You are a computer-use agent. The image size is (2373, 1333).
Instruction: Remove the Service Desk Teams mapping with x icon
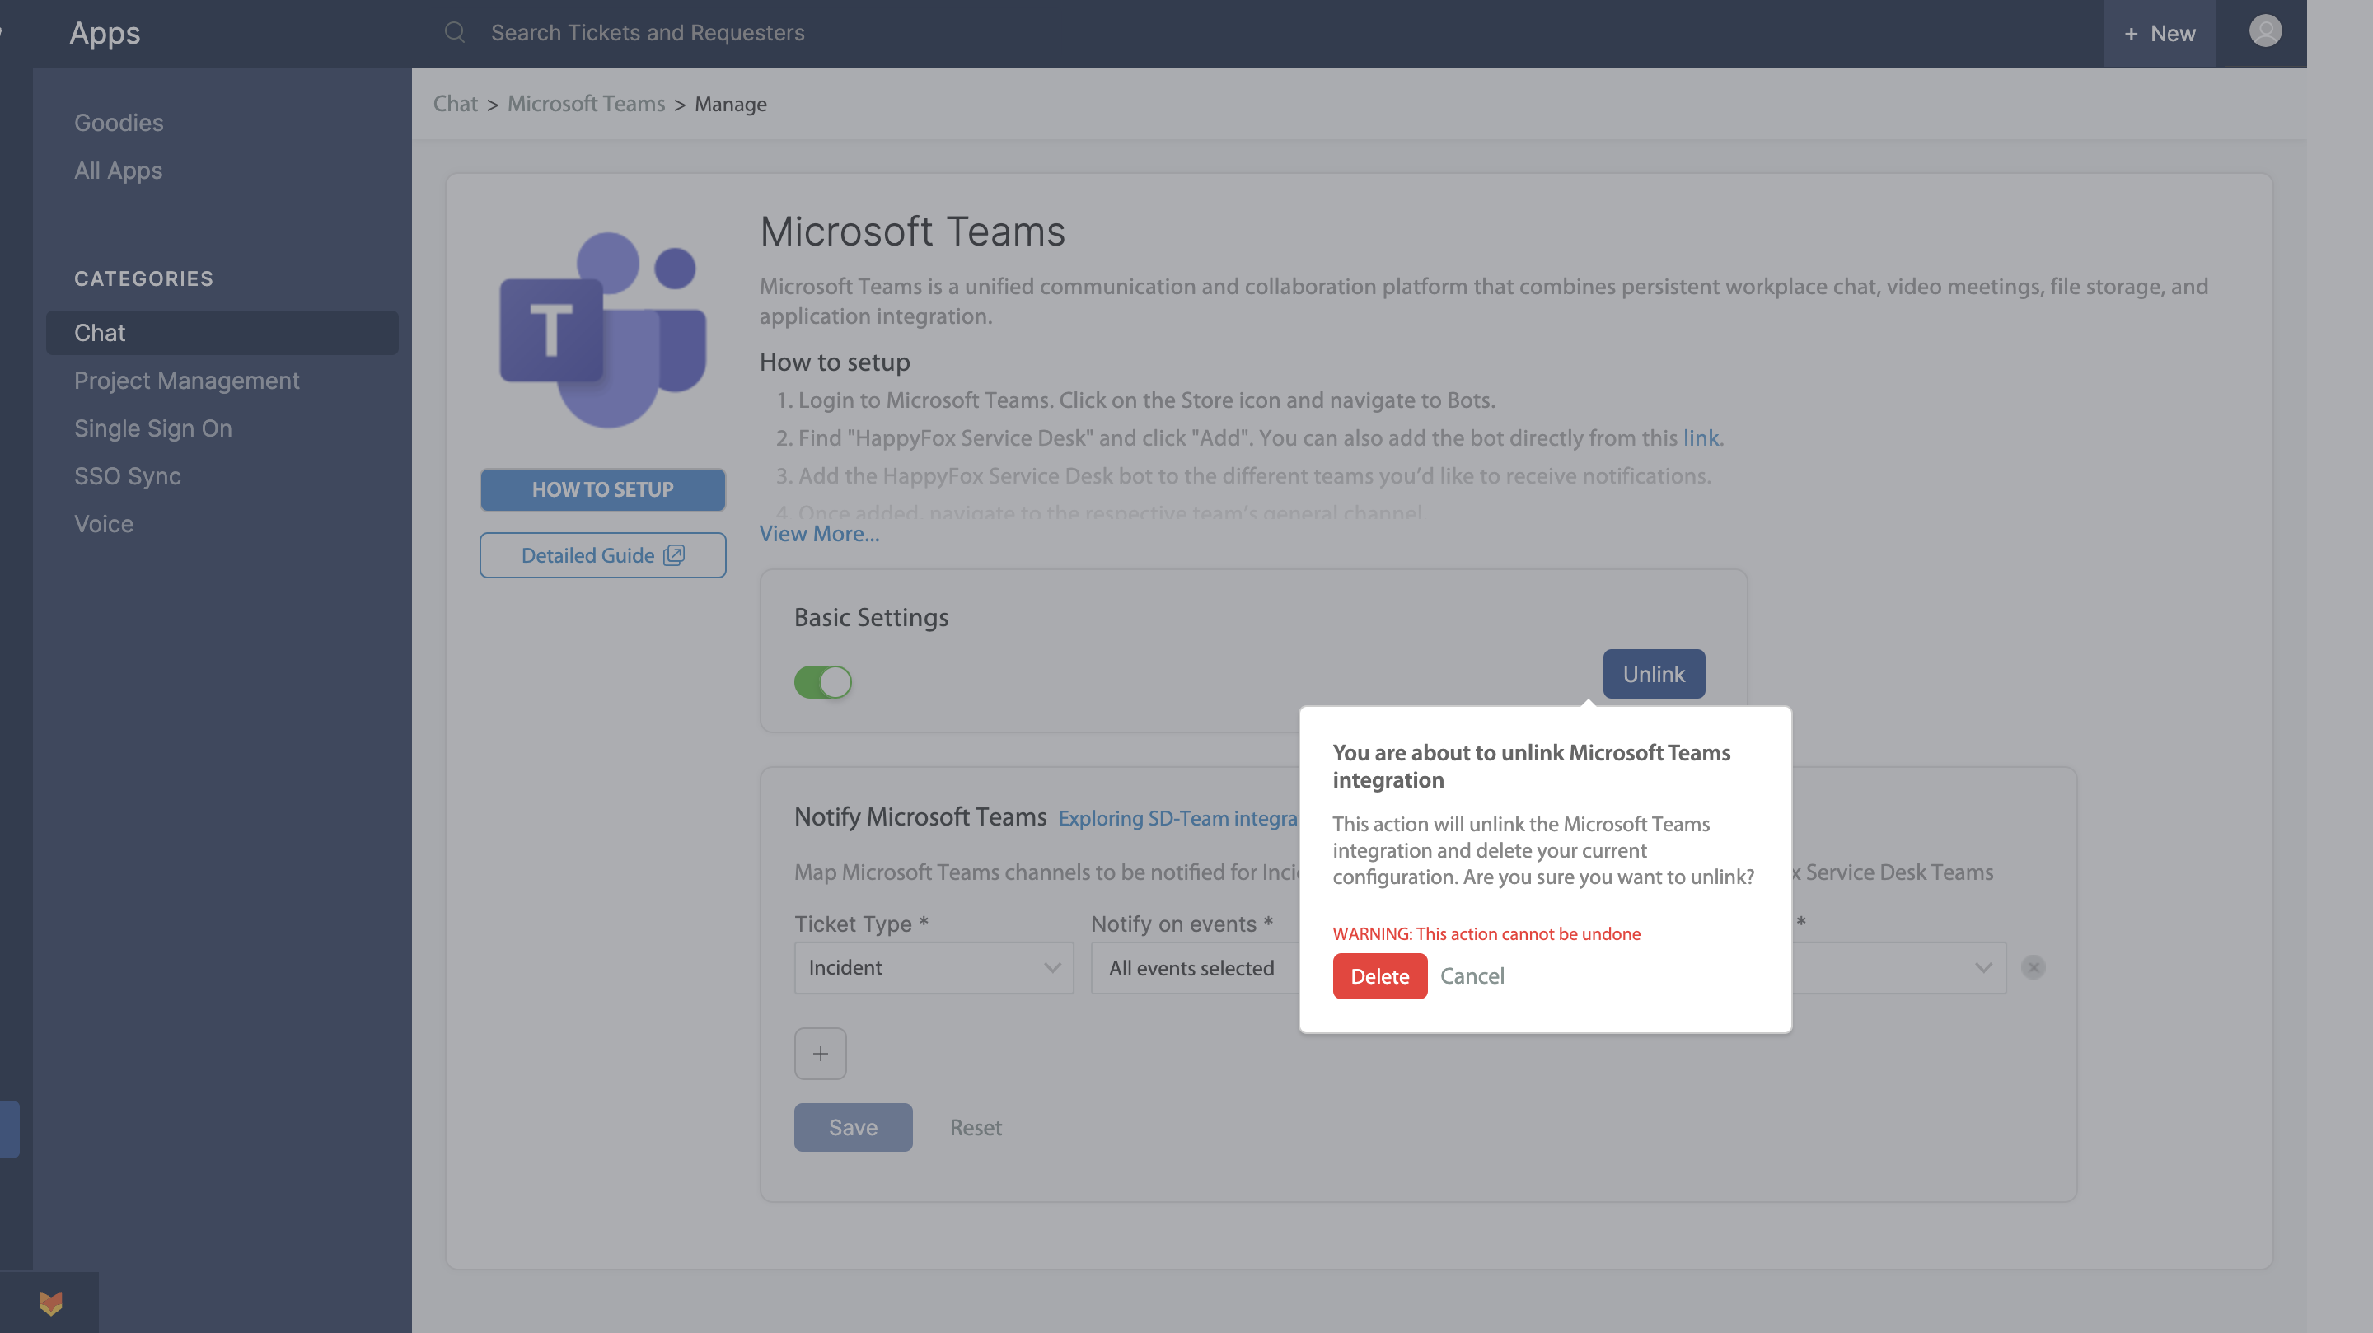pyautogui.click(x=2033, y=967)
